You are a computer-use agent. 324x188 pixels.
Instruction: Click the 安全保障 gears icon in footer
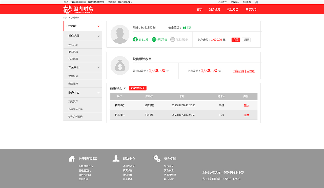click(157, 158)
